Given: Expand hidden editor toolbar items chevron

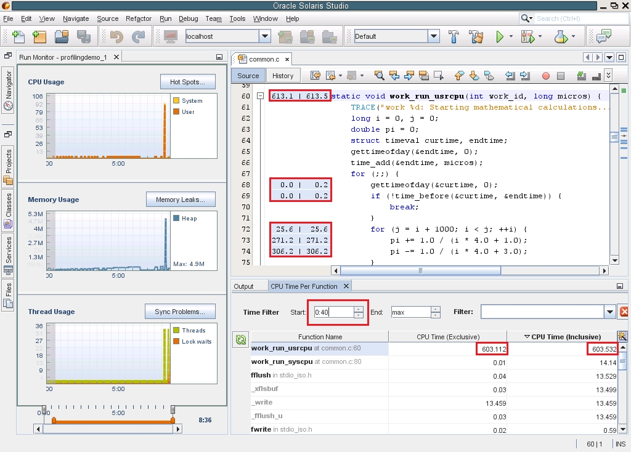Looking at the screenshot, I should click(608, 76).
